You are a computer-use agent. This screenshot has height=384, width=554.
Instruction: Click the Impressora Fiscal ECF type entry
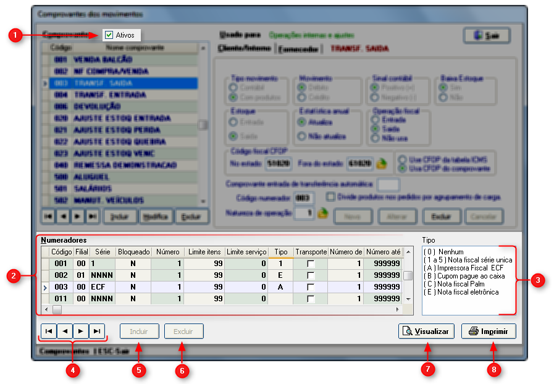point(463,268)
